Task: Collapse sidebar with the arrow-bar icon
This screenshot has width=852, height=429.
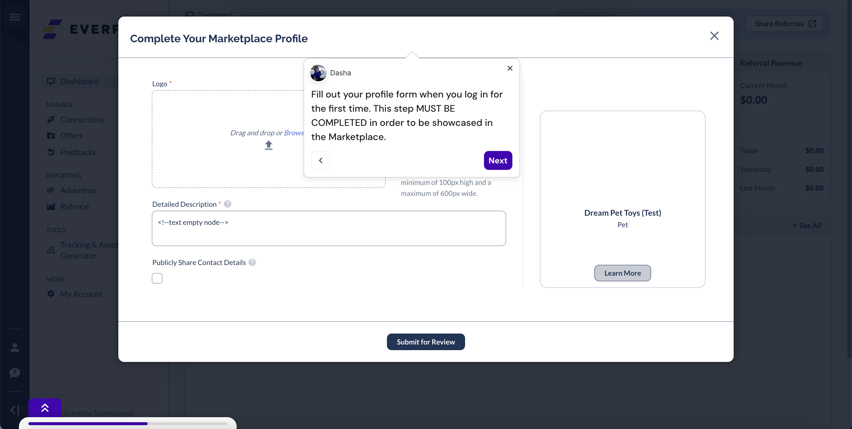Action: [14, 410]
